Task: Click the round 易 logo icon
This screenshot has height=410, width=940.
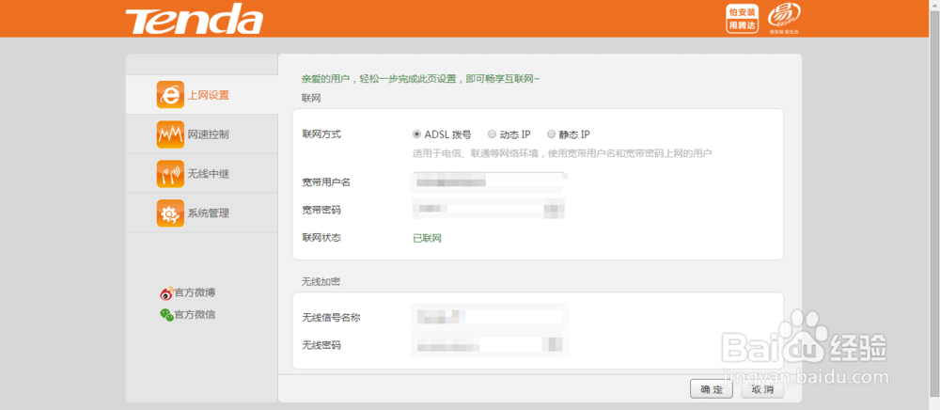Action: click(x=785, y=16)
